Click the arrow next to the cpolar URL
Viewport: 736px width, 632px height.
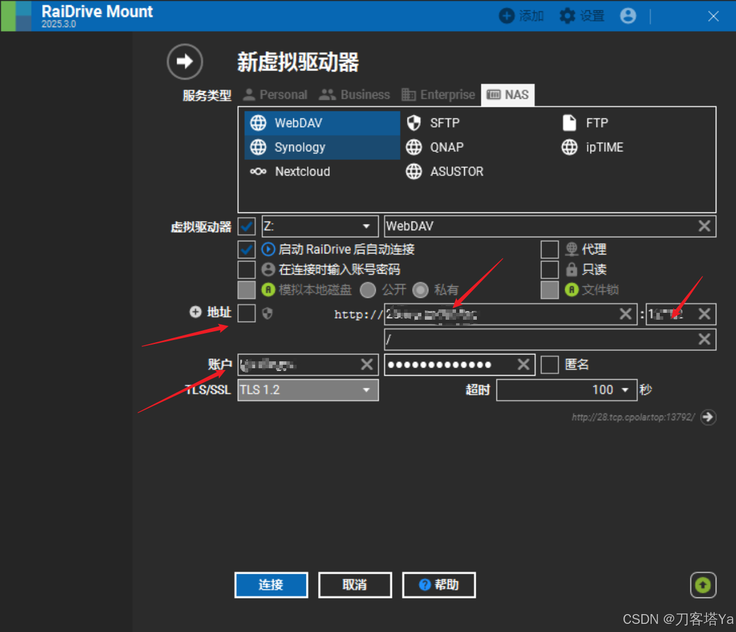coord(708,417)
